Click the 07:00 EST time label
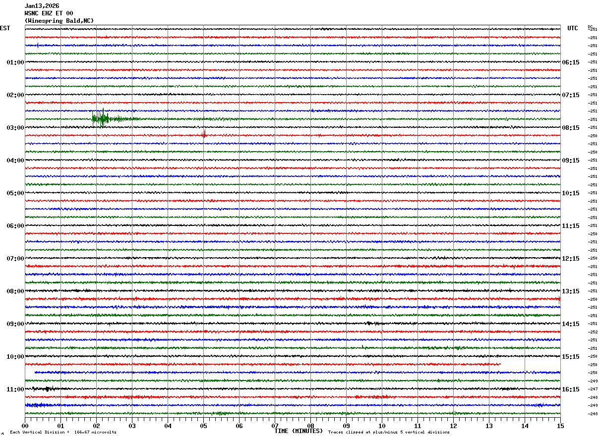 coord(15,259)
